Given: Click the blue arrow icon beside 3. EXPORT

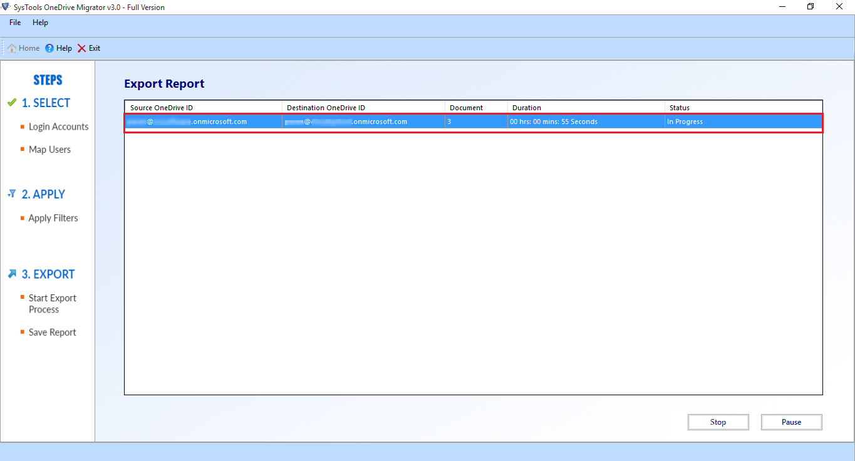Looking at the screenshot, I should pos(11,274).
